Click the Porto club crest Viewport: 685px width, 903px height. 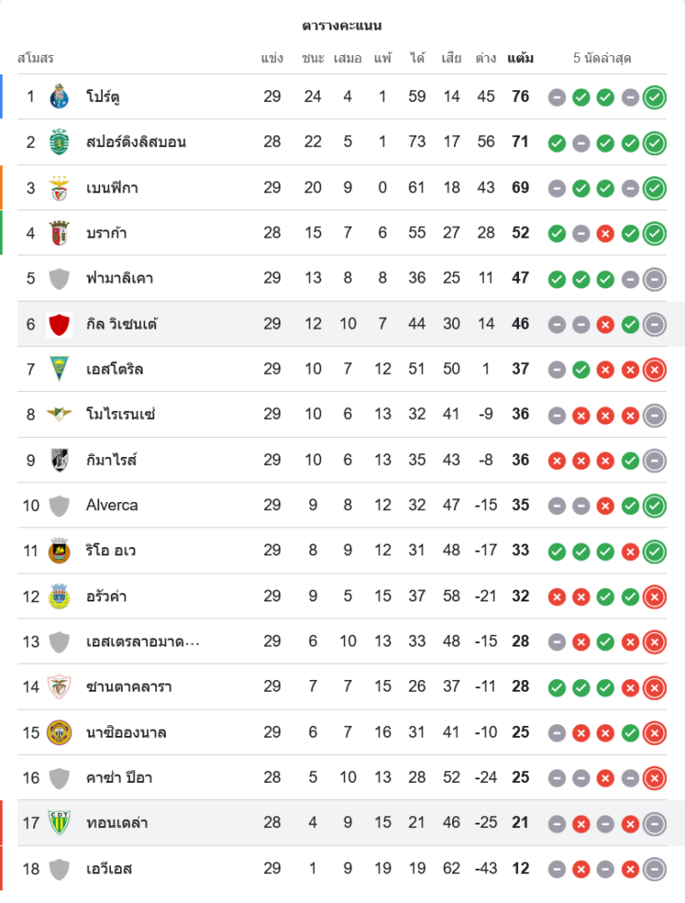click(60, 97)
